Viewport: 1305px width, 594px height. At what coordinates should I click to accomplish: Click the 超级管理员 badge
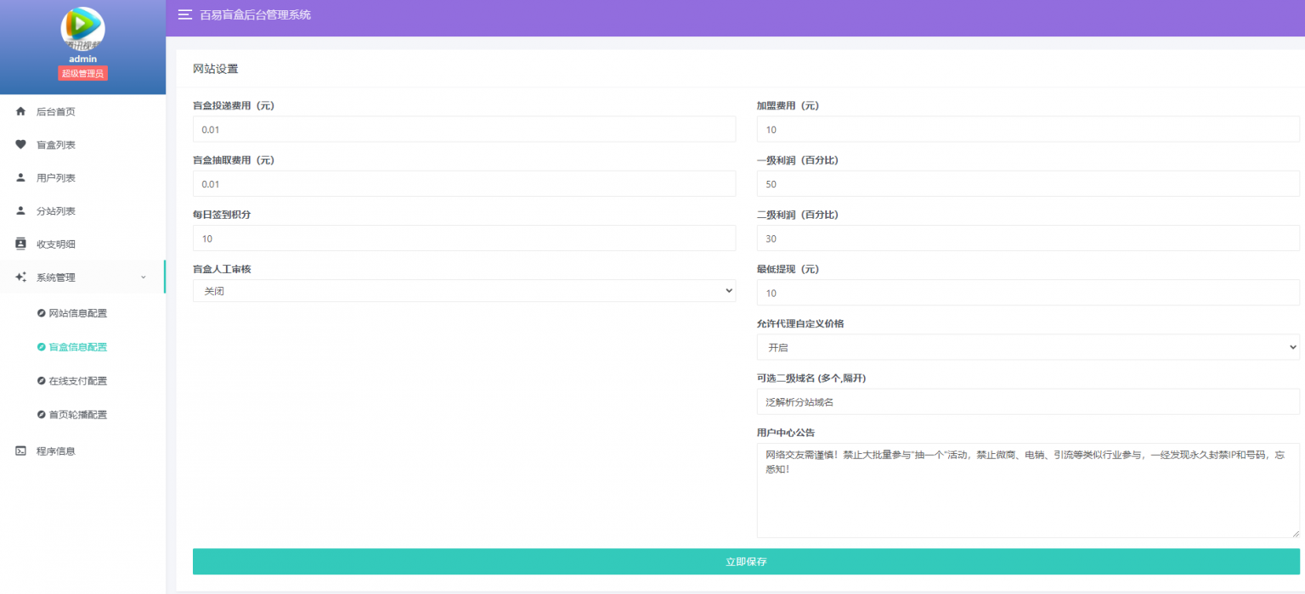[82, 73]
